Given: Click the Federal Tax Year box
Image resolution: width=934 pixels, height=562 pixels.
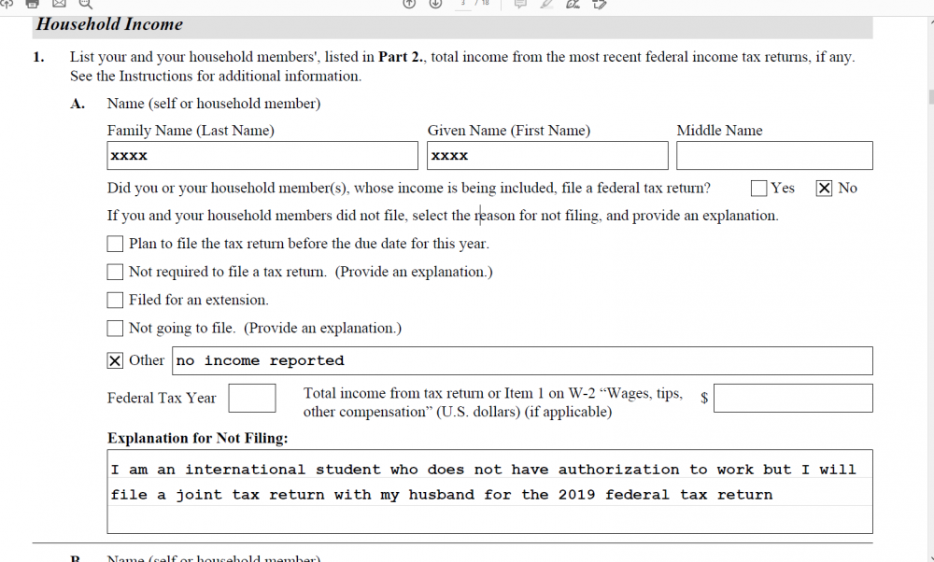Looking at the screenshot, I should (x=252, y=398).
